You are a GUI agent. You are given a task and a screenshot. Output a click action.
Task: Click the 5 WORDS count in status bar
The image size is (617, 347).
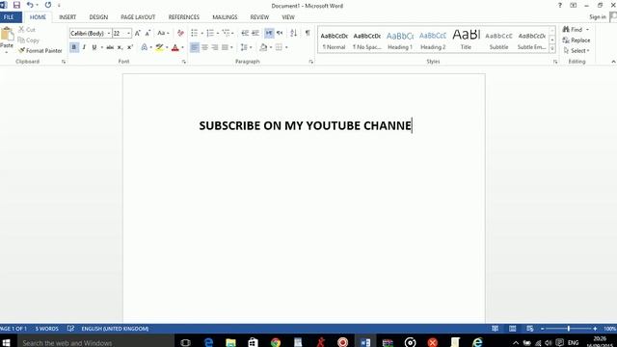pos(47,329)
